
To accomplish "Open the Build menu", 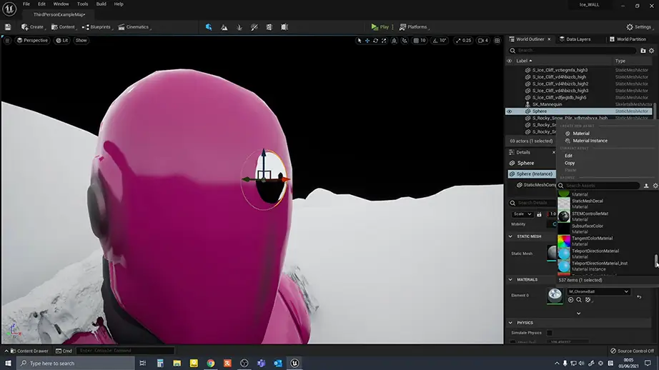I will 101,4.
